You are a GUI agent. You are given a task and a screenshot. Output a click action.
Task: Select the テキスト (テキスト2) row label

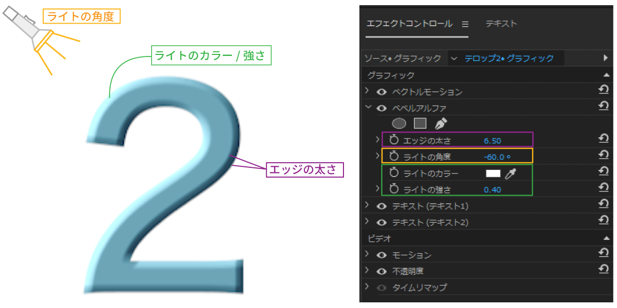click(x=430, y=223)
